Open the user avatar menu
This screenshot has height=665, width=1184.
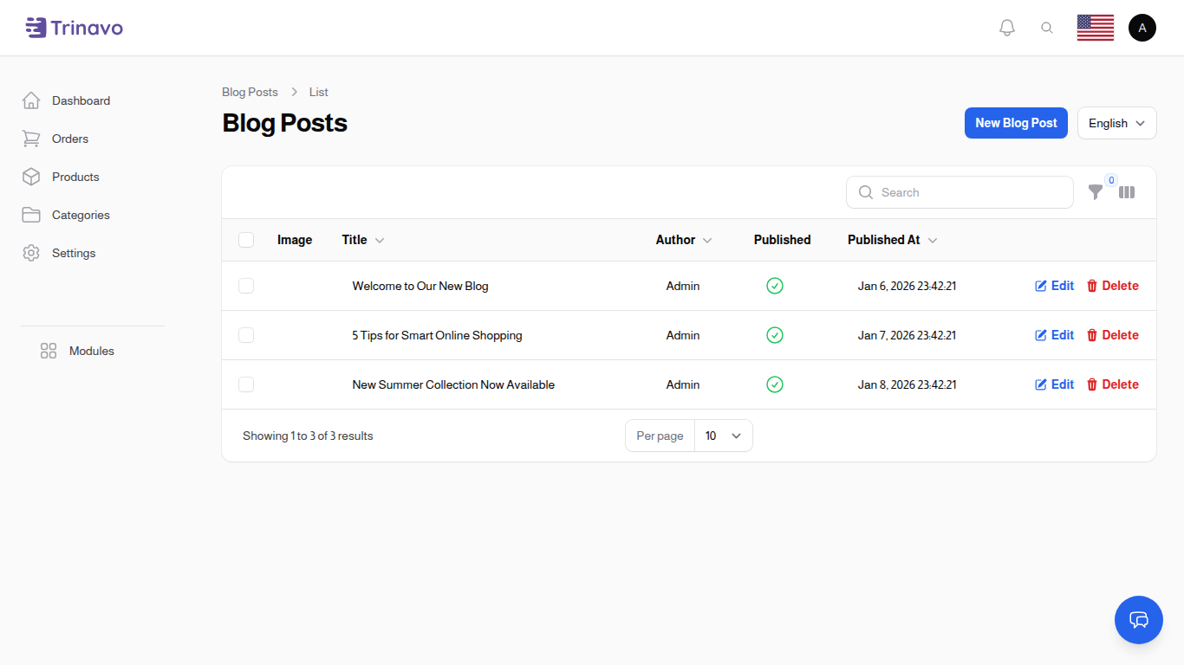pyautogui.click(x=1142, y=27)
